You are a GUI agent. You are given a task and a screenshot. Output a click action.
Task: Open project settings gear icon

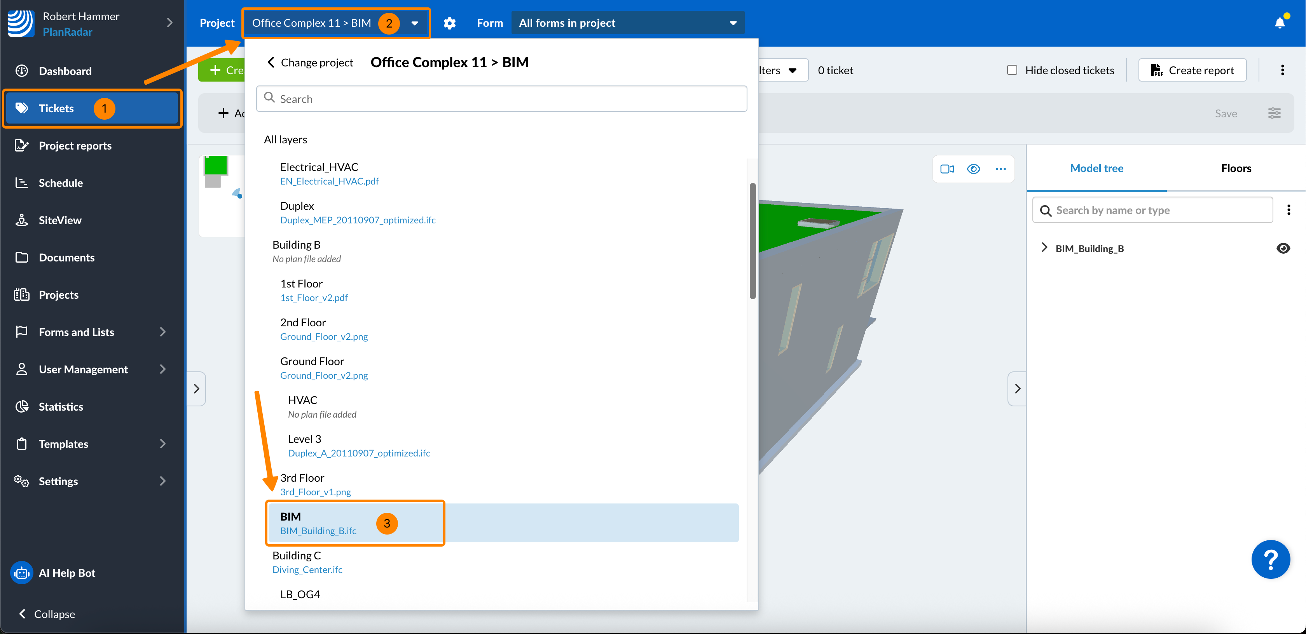tap(449, 23)
